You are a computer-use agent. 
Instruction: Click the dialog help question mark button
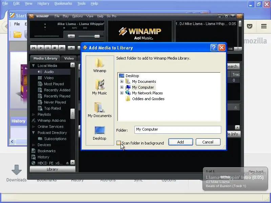[214, 47]
